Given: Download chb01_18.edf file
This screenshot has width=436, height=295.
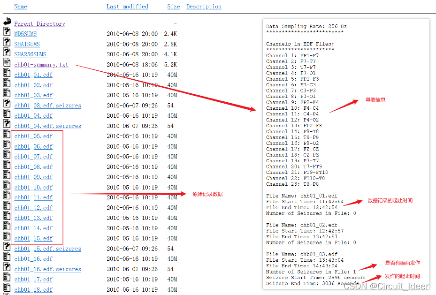Looking at the screenshot, I should (x=33, y=290).
